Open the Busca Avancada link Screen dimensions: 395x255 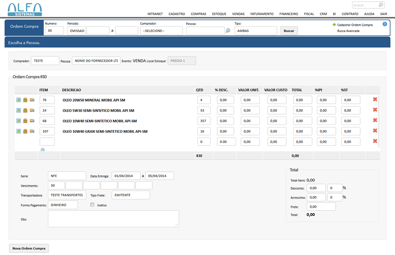pos(348,31)
